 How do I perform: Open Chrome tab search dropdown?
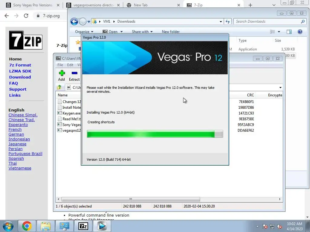pos(274,5)
